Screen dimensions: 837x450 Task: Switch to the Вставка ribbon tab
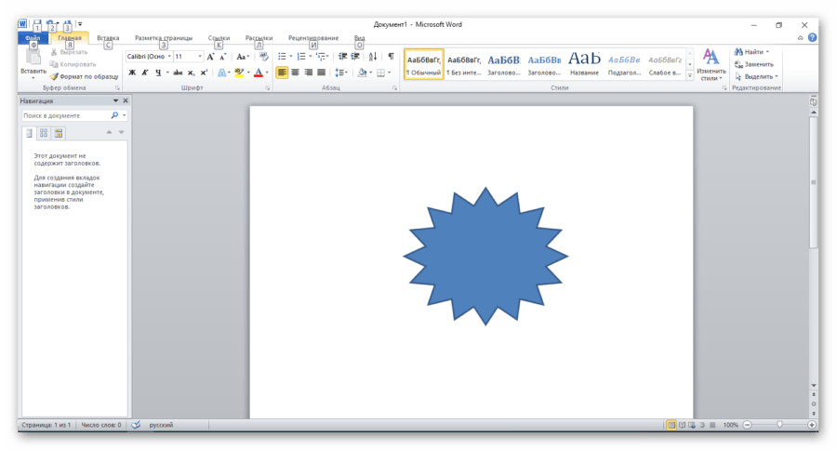point(108,38)
